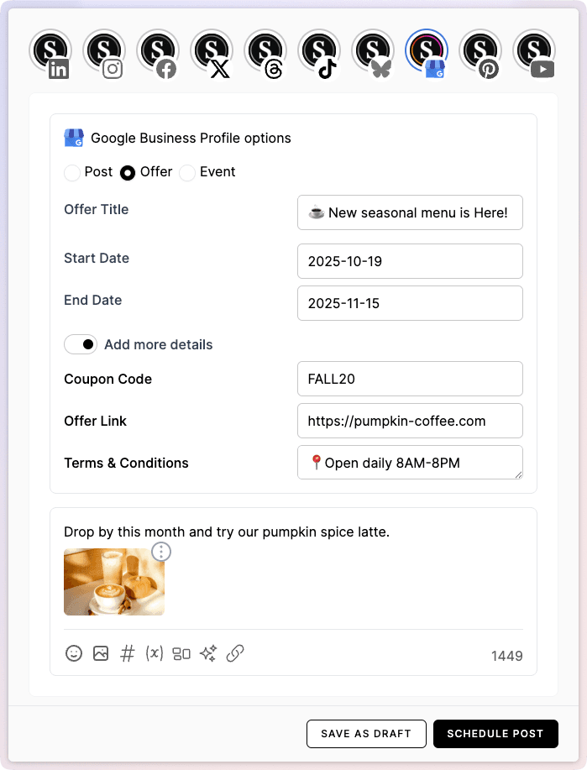Screen dimensions: 587x770
Task: Open the Start Date field
Action: pos(410,261)
